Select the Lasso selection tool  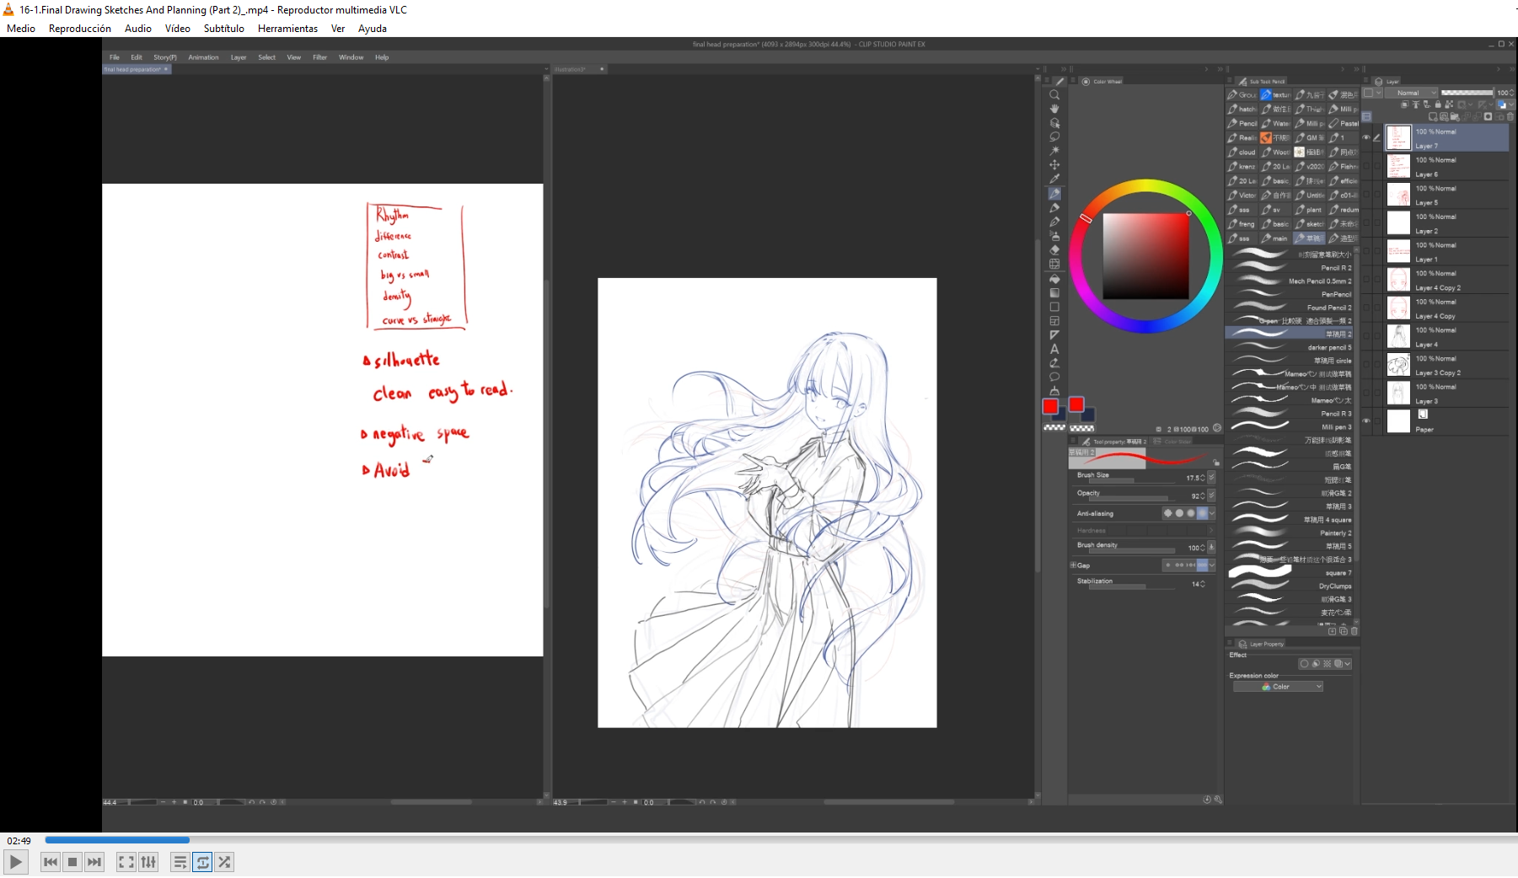coord(1054,137)
